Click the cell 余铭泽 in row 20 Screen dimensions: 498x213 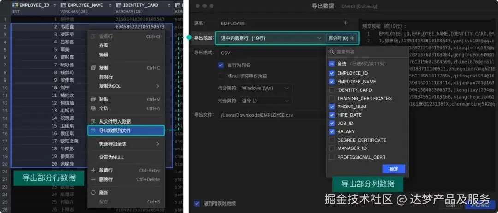67,164
